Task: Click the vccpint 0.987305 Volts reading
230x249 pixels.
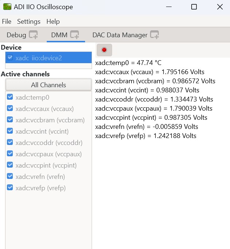Action: [151, 118]
